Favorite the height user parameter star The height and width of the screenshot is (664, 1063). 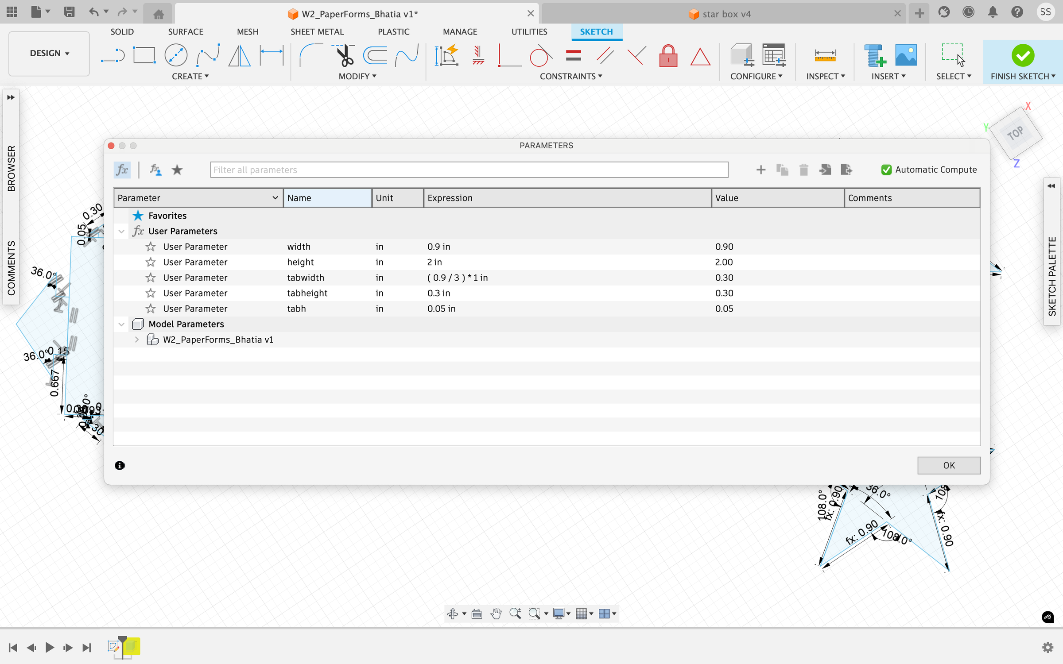pyautogui.click(x=151, y=262)
